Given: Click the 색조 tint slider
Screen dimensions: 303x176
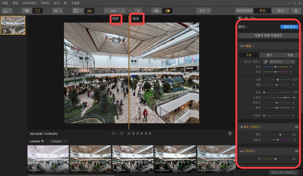Looking at the screenshot, I should pyautogui.click(x=275, y=72).
